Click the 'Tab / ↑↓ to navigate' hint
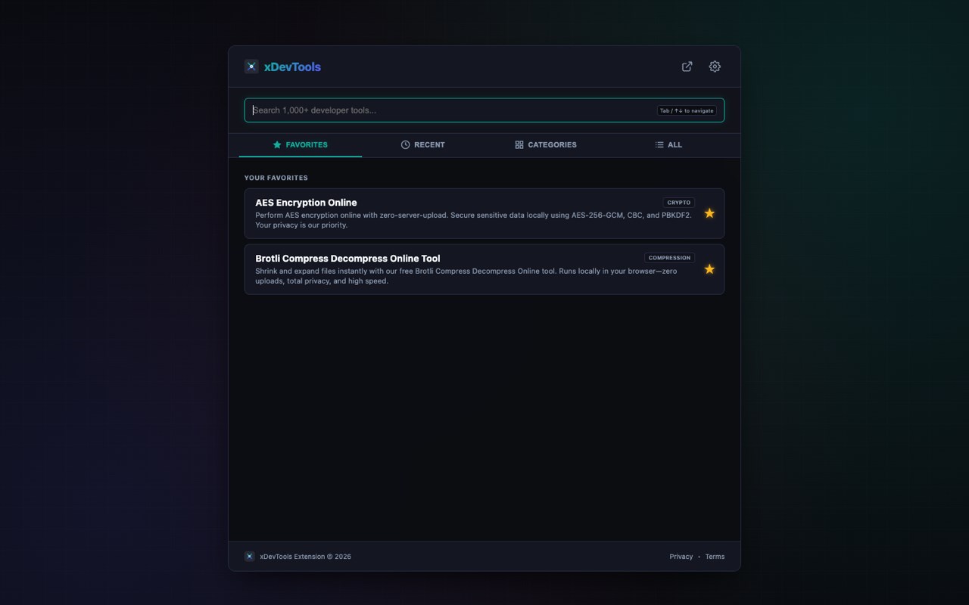This screenshot has height=605, width=969. click(x=687, y=110)
